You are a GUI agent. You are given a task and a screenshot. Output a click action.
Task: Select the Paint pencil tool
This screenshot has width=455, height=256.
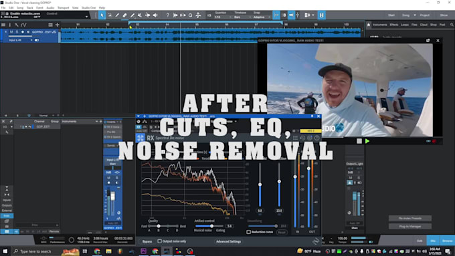132,15
